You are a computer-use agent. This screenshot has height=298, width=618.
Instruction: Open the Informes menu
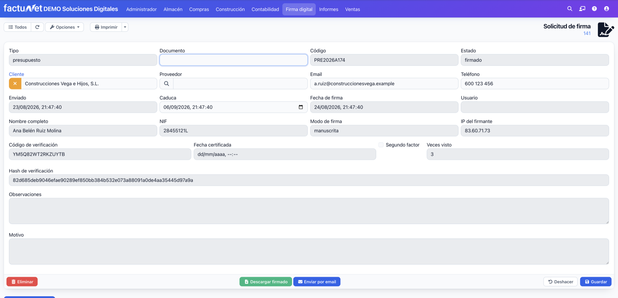(x=329, y=9)
